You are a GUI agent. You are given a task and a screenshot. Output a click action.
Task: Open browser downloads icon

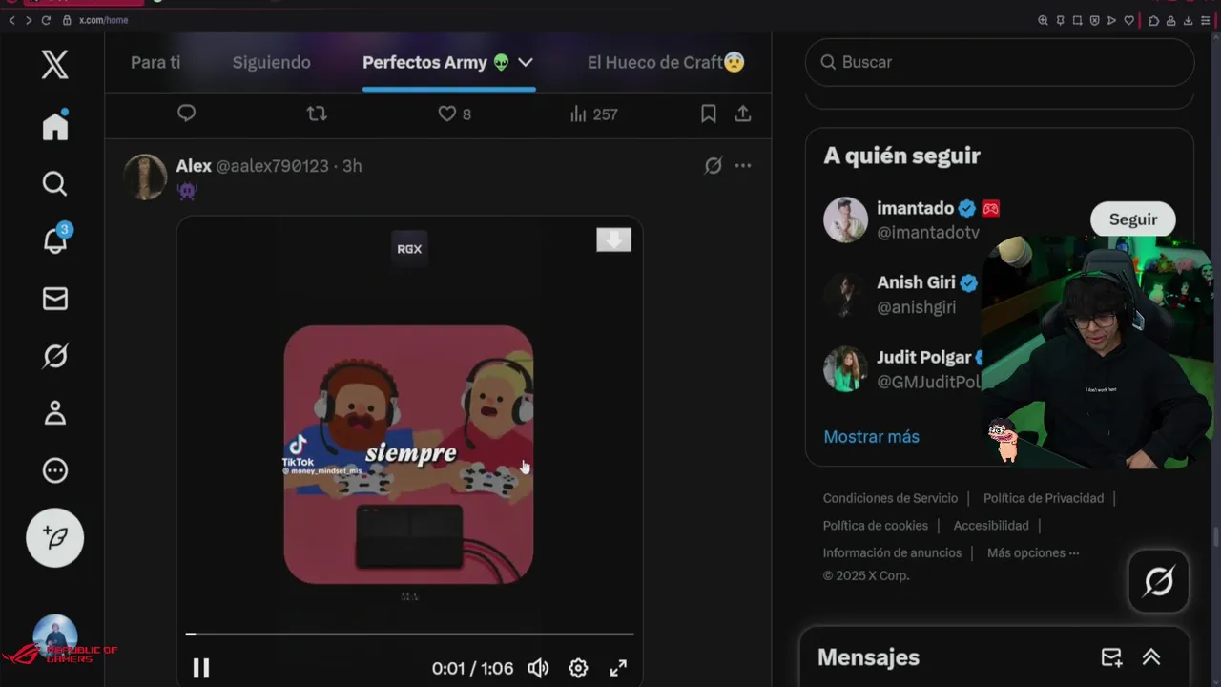point(1188,20)
